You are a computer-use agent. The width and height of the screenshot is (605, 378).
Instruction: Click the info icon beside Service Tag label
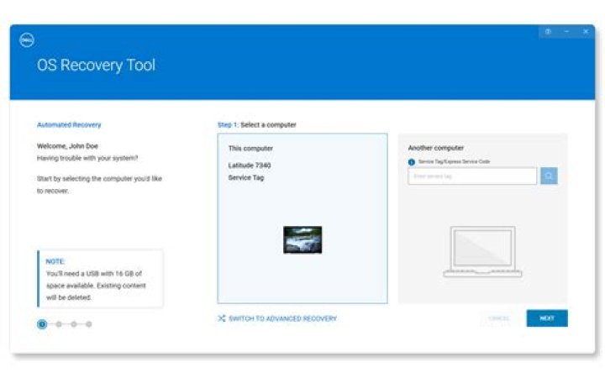point(412,162)
